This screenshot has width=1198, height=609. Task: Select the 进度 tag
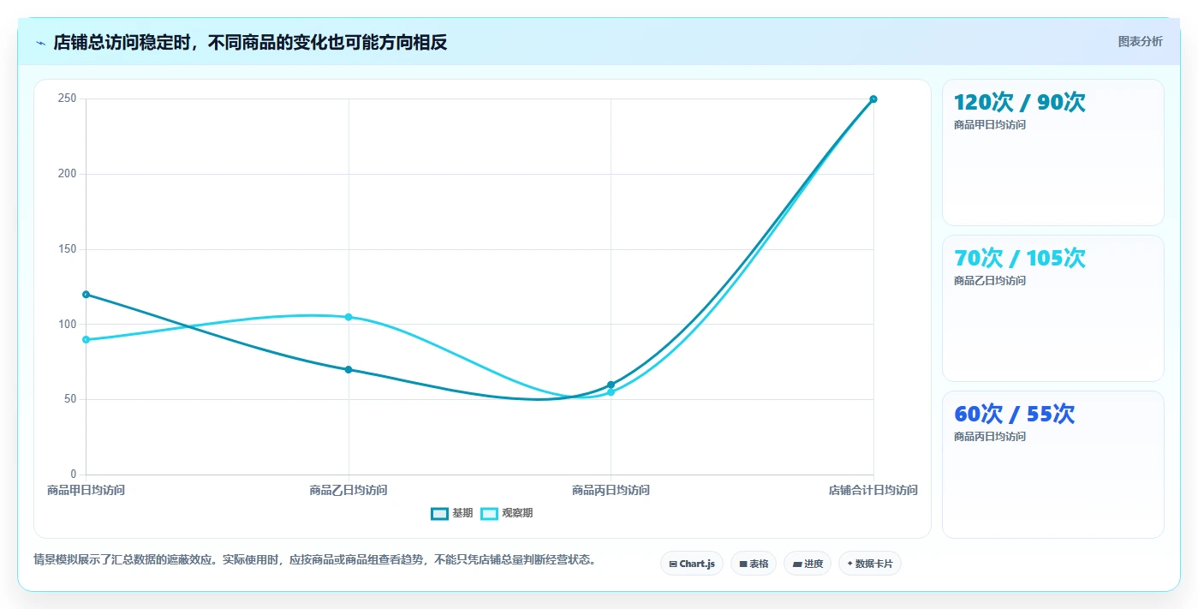click(807, 564)
